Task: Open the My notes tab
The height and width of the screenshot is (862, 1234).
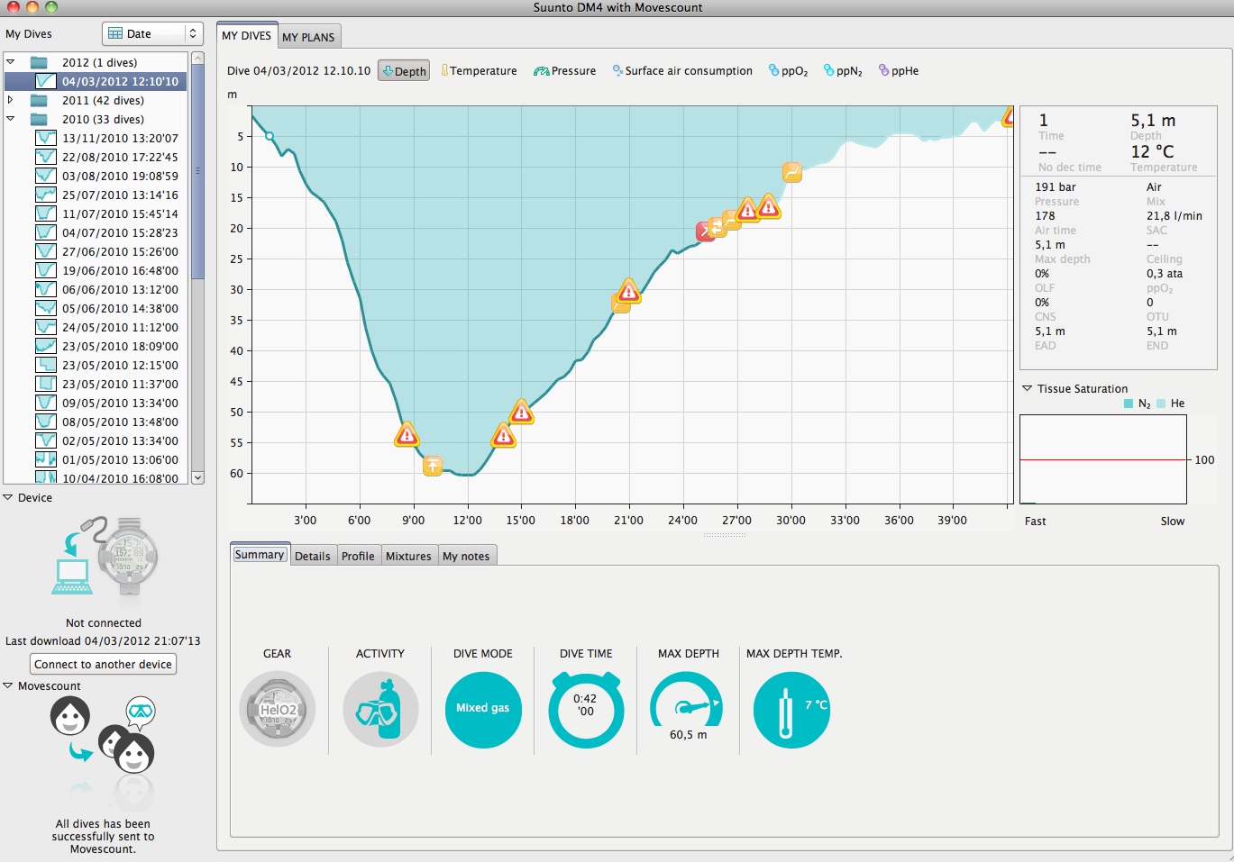Action: pyautogui.click(x=466, y=556)
